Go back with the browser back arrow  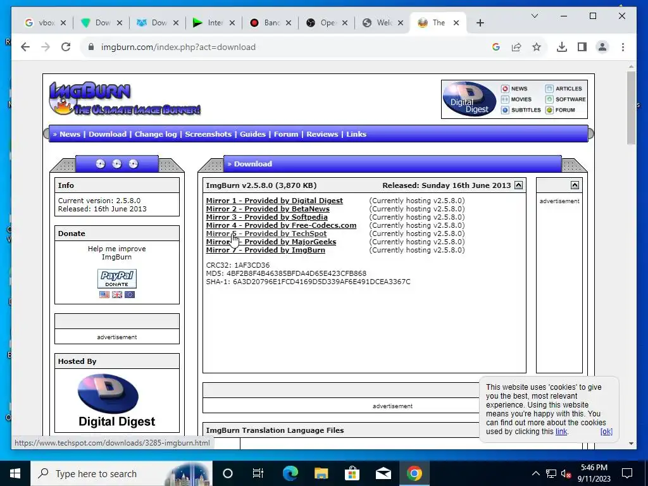click(x=25, y=47)
